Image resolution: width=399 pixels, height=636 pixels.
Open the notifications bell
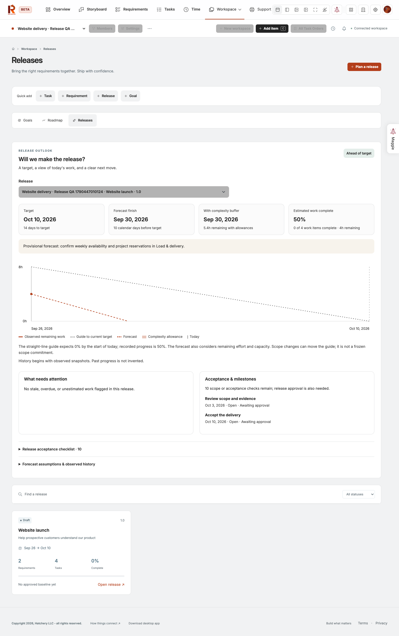[x=344, y=29]
